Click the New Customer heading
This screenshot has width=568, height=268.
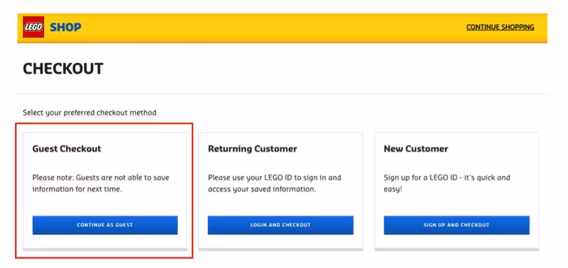point(416,149)
